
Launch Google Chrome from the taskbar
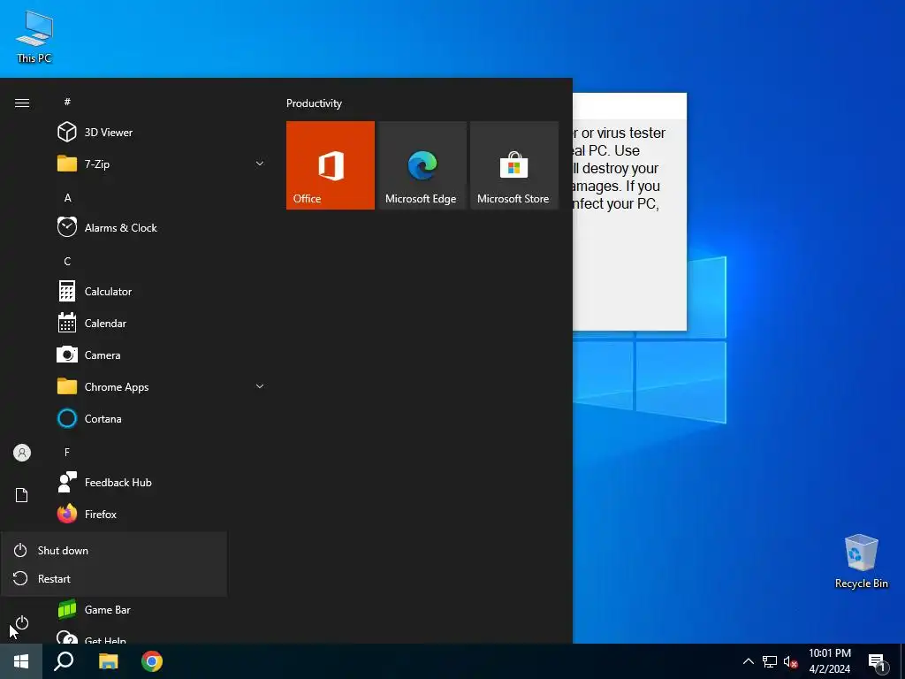152,661
